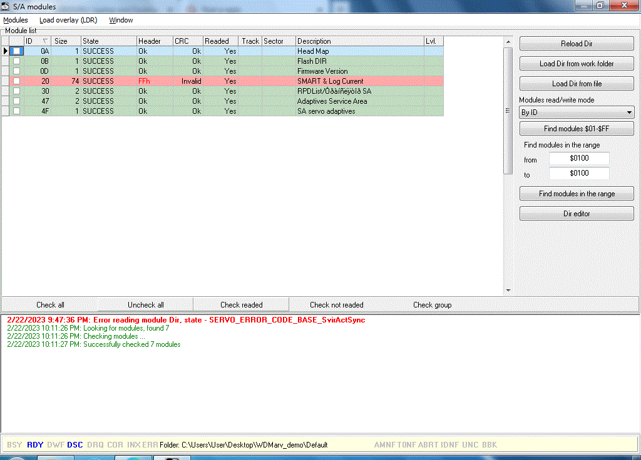Tick the checkbox for module 47 Adaptives Service Area
Image resolution: width=641 pixels, height=460 pixels.
16,101
